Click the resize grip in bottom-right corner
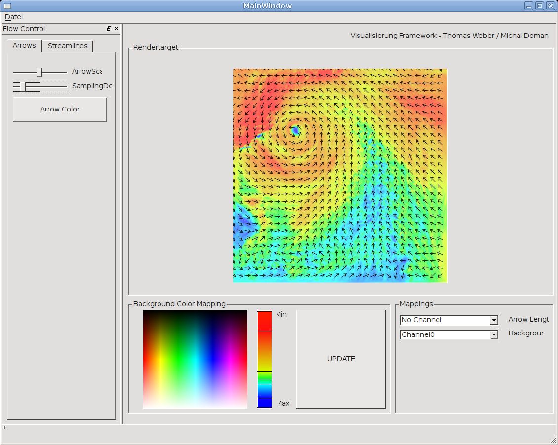This screenshot has height=445, width=558. (x=553, y=440)
